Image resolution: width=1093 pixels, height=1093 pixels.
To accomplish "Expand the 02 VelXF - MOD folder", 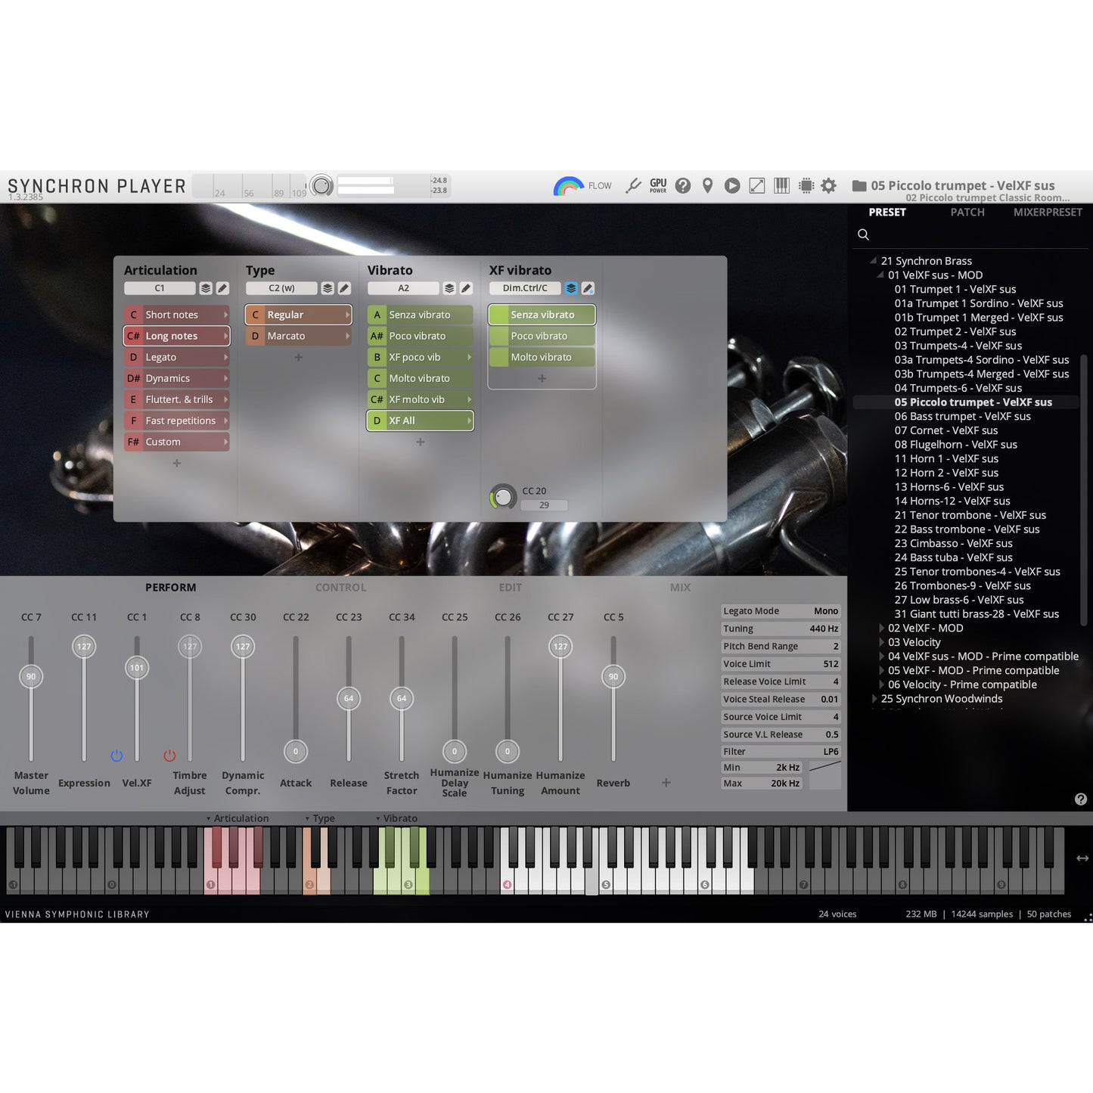I will (x=881, y=628).
